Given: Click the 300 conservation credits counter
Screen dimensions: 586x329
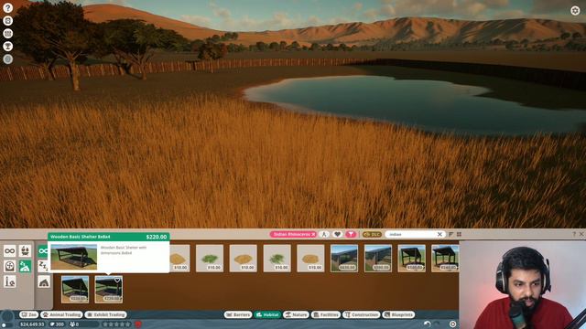Looking at the screenshot, I should point(57,324).
